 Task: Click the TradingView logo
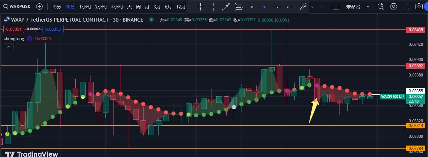click(31, 154)
